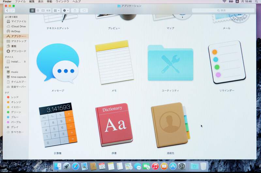Show すべての… (All Tags) in sidebar

[16, 132]
